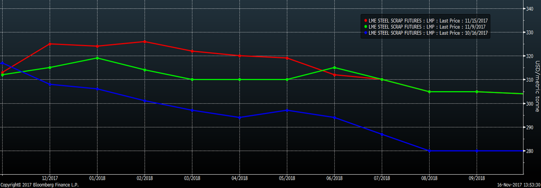Select the legend entry text dated 10/16/2017
Viewport: 541px width, 188px height.
pyautogui.click(x=428, y=33)
